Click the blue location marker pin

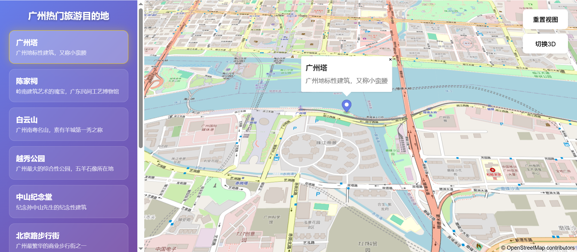click(347, 106)
